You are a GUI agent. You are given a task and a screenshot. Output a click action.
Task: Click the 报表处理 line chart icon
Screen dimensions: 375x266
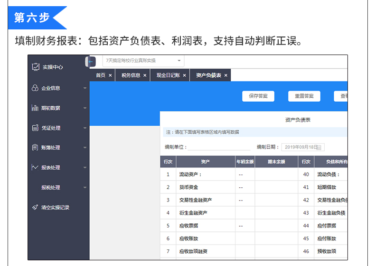tap(35, 167)
